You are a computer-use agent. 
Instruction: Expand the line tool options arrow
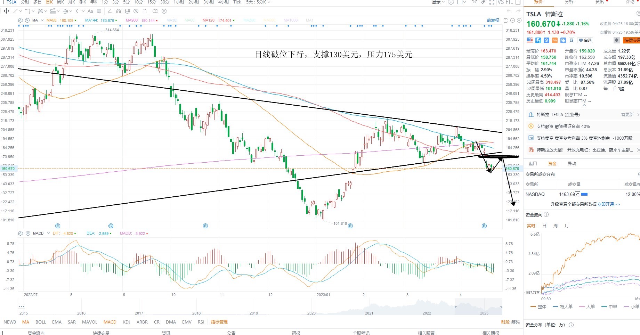click(x=21, y=11)
